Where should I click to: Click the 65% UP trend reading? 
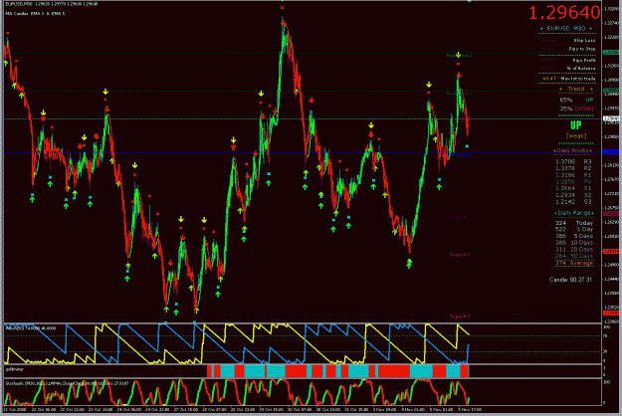coord(576,100)
